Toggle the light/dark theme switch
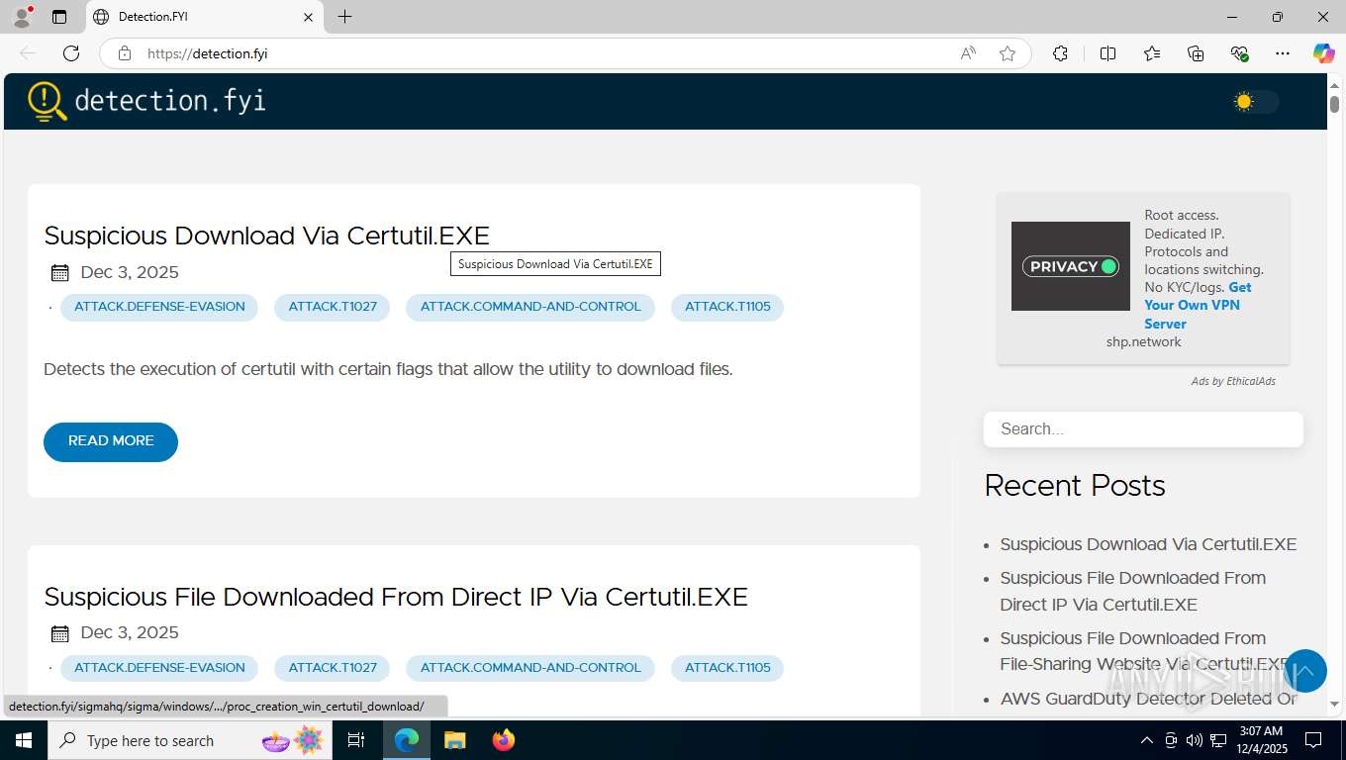 coord(1255,101)
